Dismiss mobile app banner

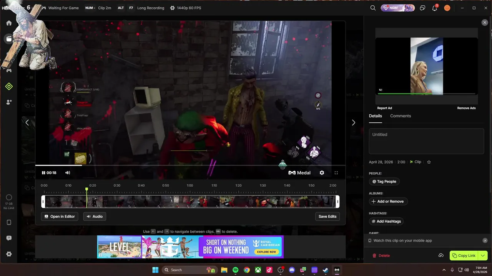485,241
